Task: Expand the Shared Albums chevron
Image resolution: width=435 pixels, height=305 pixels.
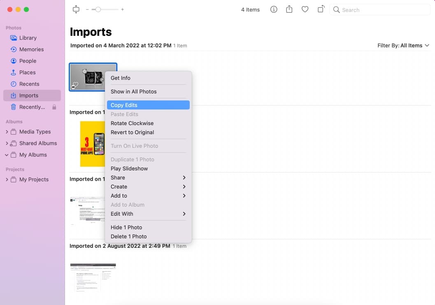Action: [x=7, y=143]
